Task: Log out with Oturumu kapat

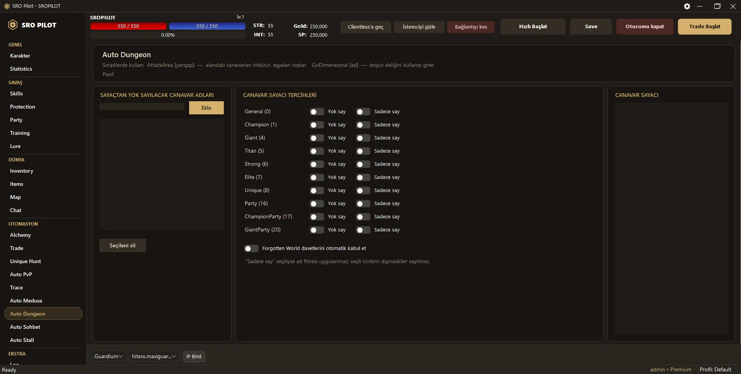Action: click(645, 26)
